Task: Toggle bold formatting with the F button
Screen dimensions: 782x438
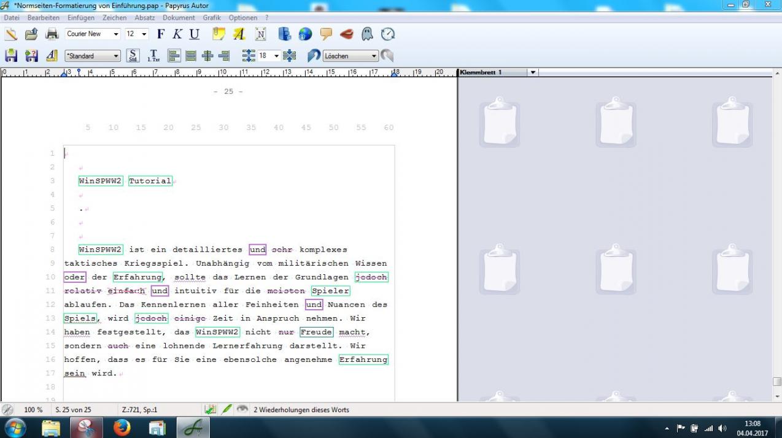Action: click(x=161, y=34)
